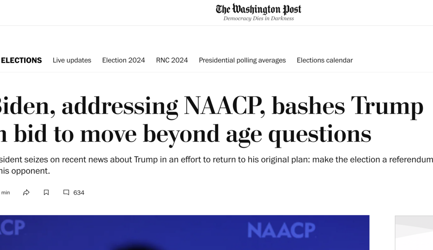This screenshot has height=250, width=433.
Task: Open Election 2024 nav link
Action: point(124,60)
